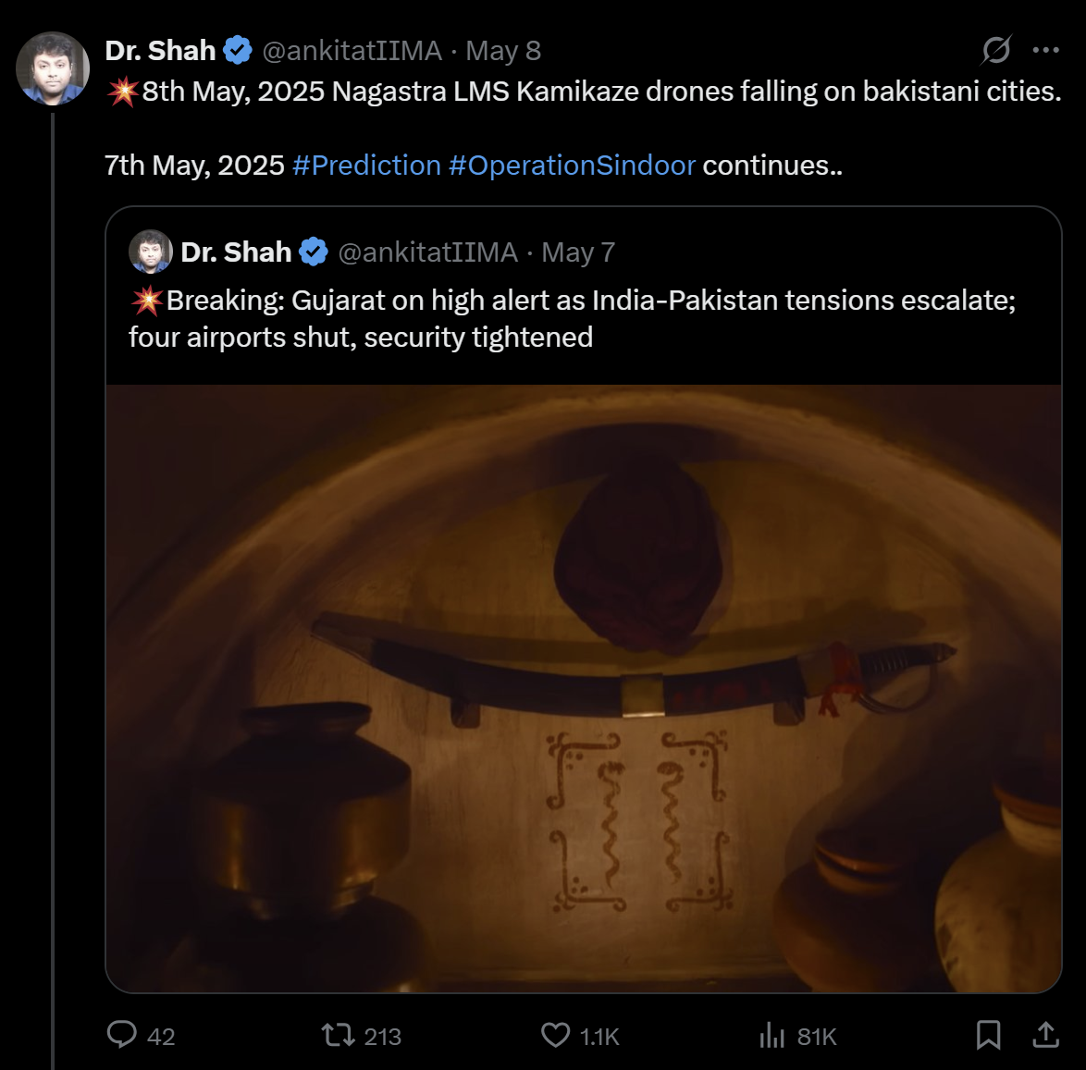Click the Dr. Shah author name at top

160,51
